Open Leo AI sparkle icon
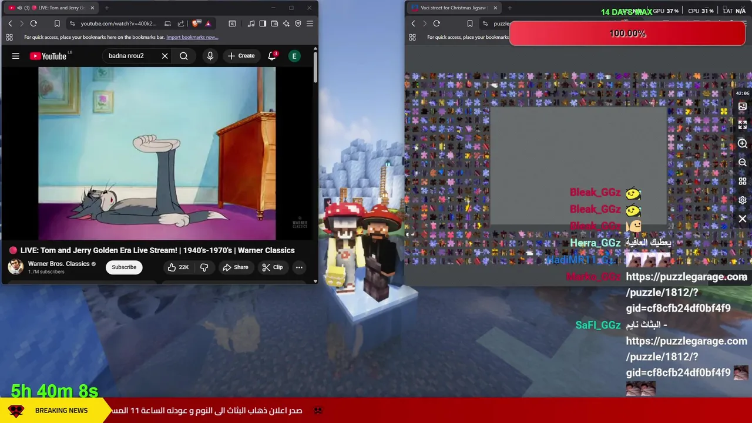Viewport: 752px width, 423px height. pyautogui.click(x=286, y=23)
